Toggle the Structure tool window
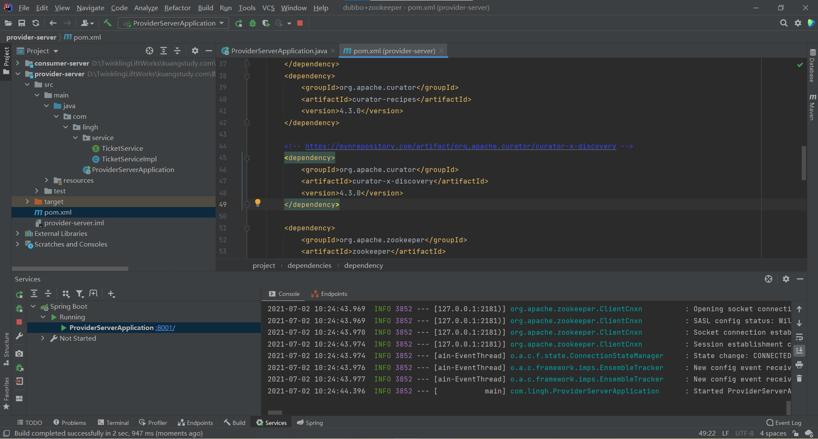The image size is (818, 439). pyautogui.click(x=6, y=349)
